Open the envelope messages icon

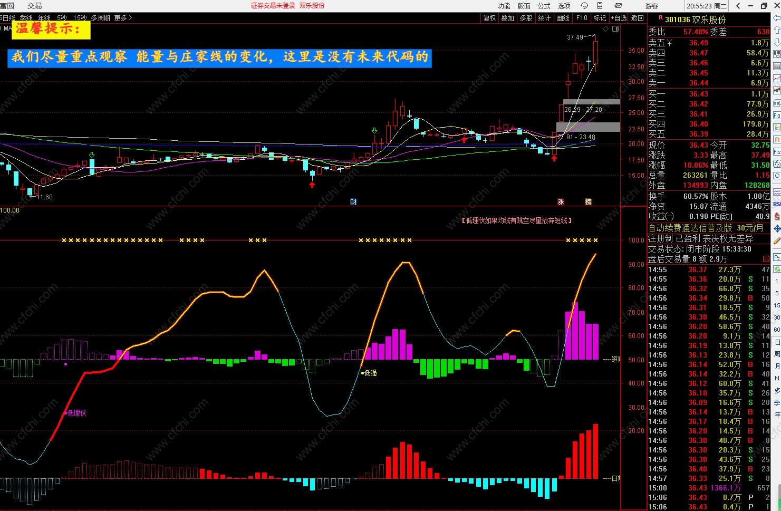[618, 6]
